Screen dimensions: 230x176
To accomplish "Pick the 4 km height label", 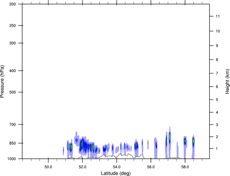I will (x=217, y=112).
